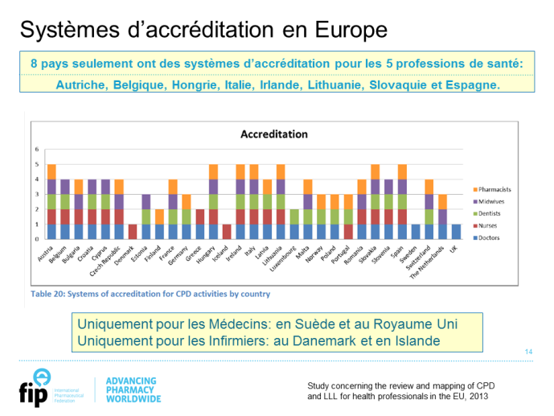This screenshot has width=554, height=416.
Task: Click the orange Pharmacists segment of Finland's bar
Action: tap(159, 216)
